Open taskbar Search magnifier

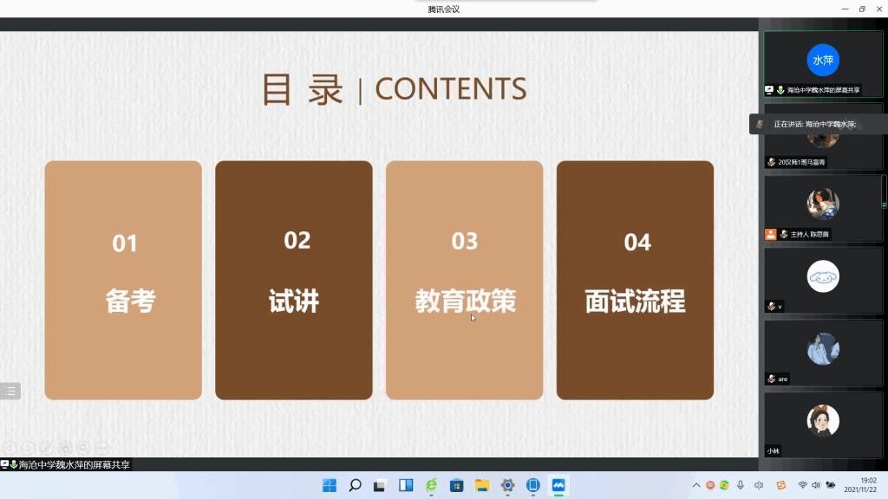click(x=355, y=485)
